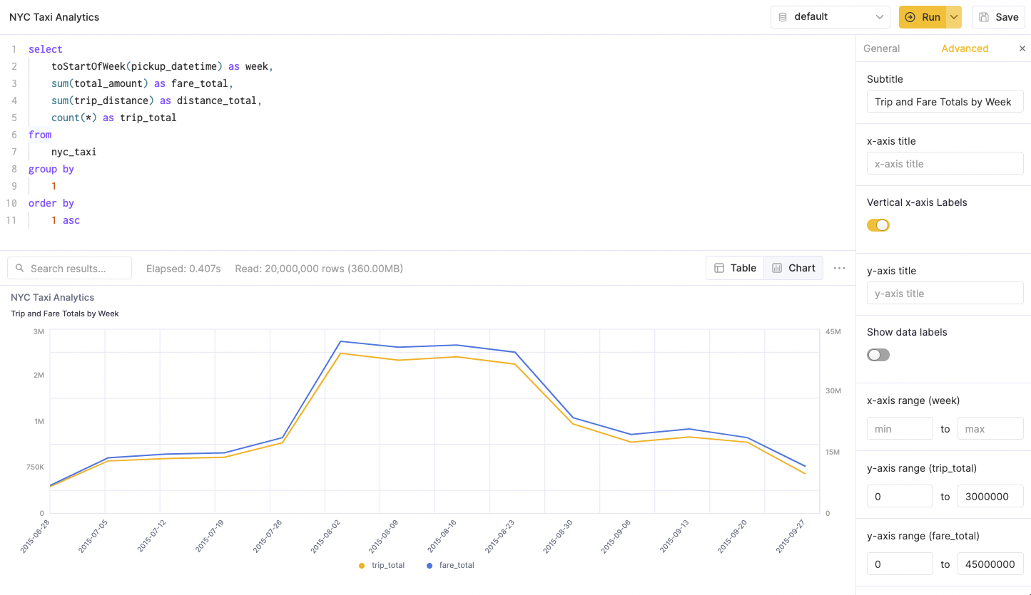
Task: Expand the Run button dropdown arrow
Action: (x=954, y=17)
